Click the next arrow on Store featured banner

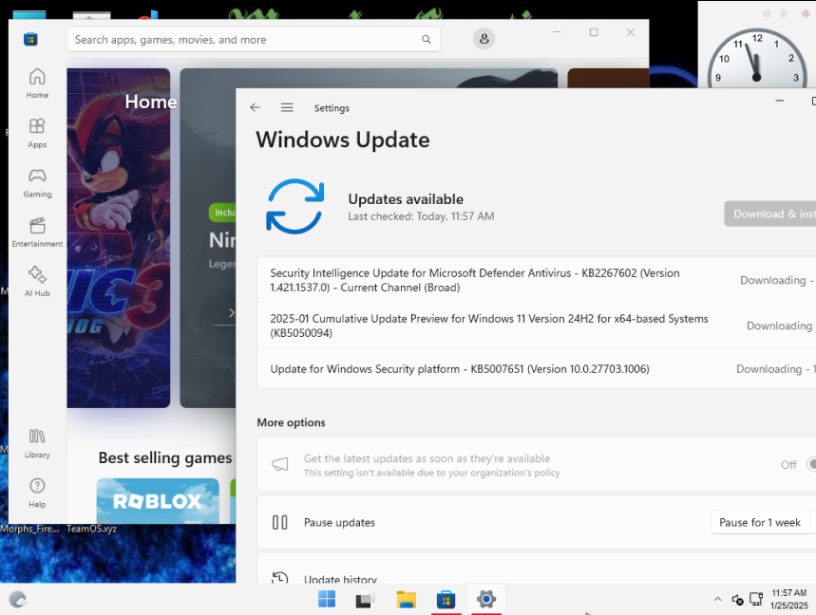(231, 312)
